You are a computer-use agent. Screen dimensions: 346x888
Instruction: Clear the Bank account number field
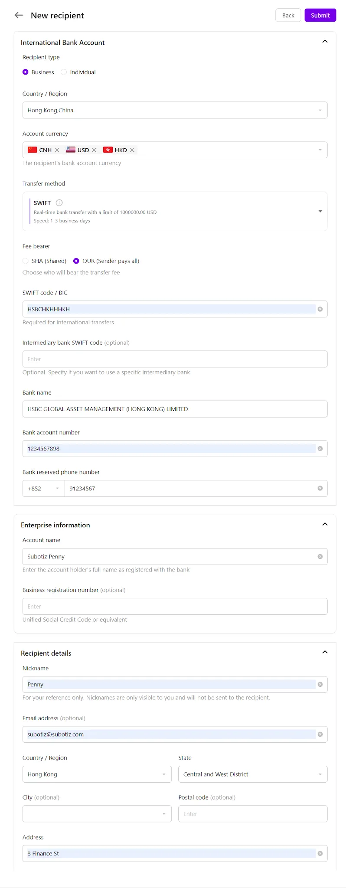tap(320, 449)
